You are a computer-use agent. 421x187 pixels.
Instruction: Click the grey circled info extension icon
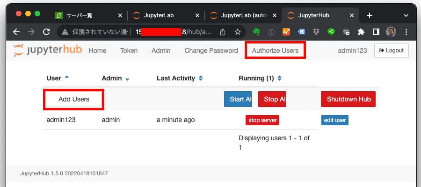coord(271,32)
